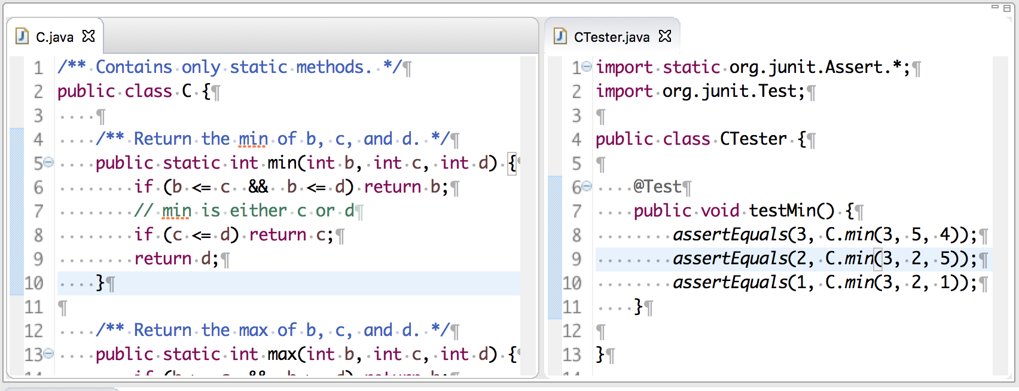Switch to the C.java tab
The width and height of the screenshot is (1019, 391).
pyautogui.click(x=54, y=37)
